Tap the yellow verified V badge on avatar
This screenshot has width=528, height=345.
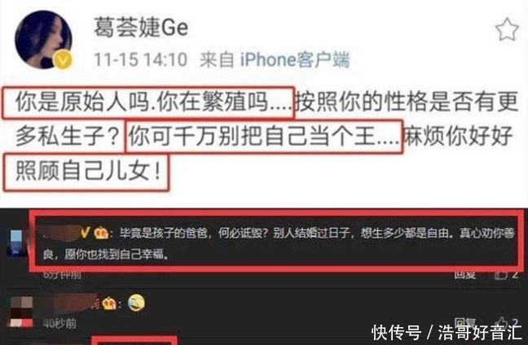point(63,60)
